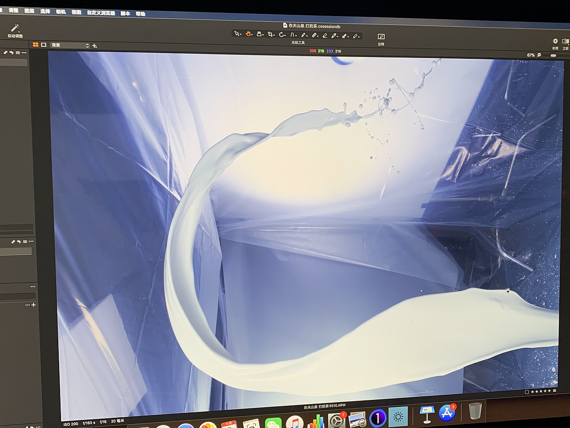This screenshot has height=428, width=570.
Task: Click the processing gear icon at top right
Action: pyautogui.click(x=555, y=41)
